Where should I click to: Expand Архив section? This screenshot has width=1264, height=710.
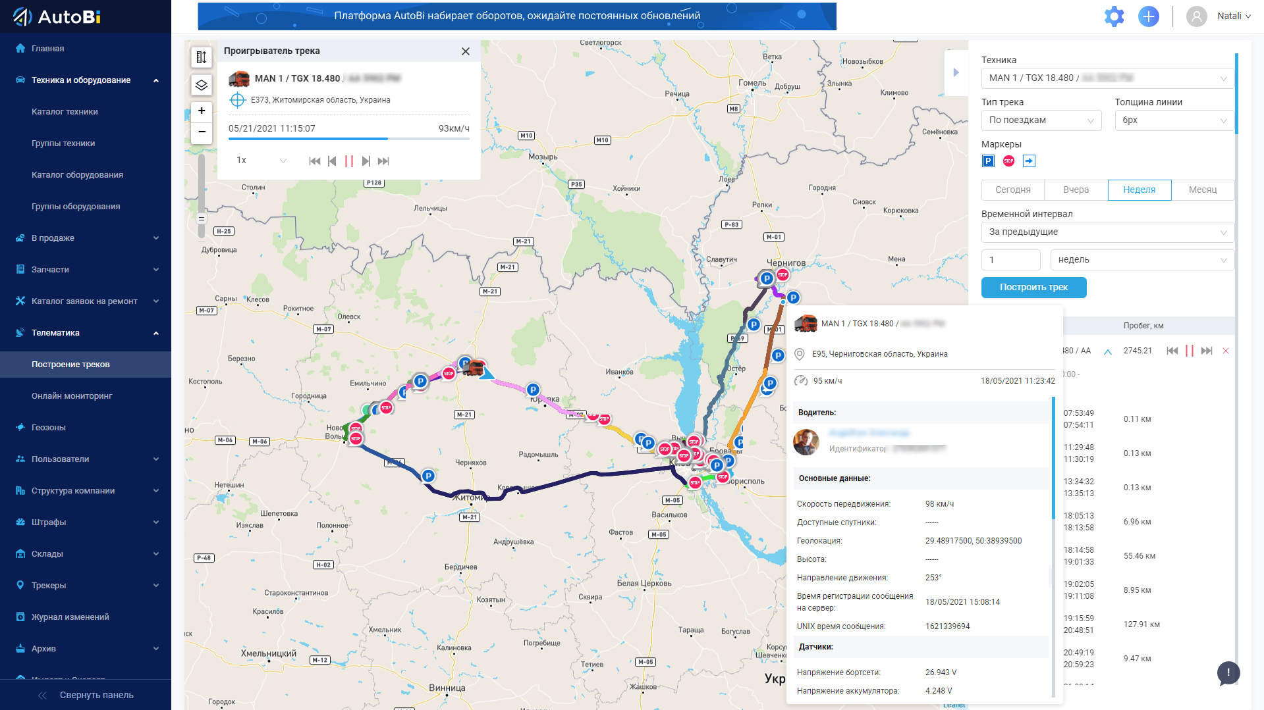click(x=86, y=649)
